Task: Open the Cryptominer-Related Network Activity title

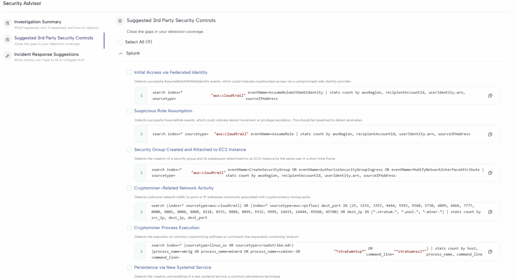Action: point(174,188)
